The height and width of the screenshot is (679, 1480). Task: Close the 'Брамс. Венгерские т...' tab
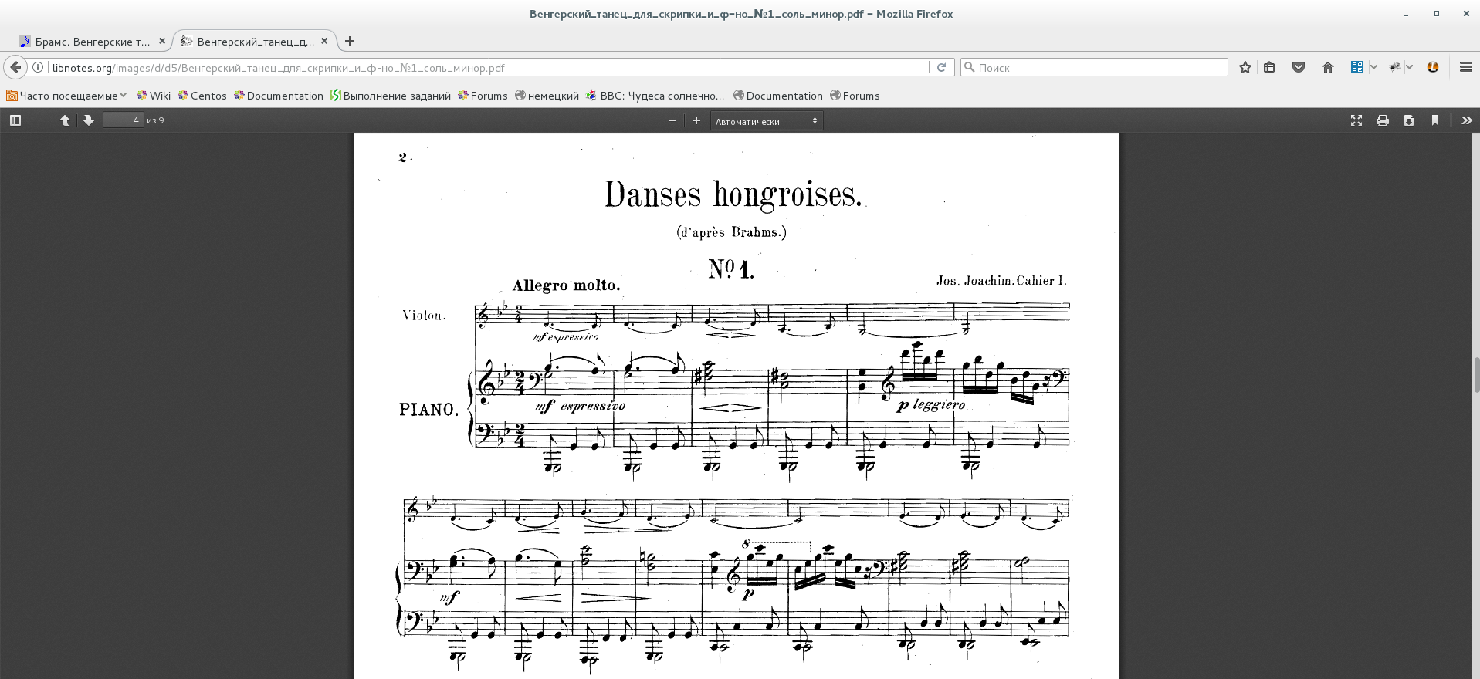[162, 41]
